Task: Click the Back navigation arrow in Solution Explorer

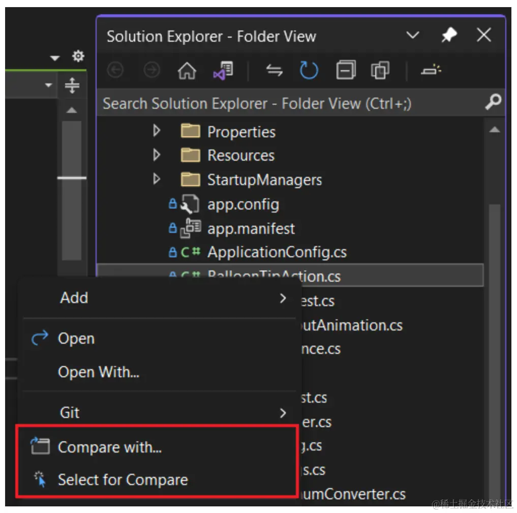Action: tap(115, 70)
